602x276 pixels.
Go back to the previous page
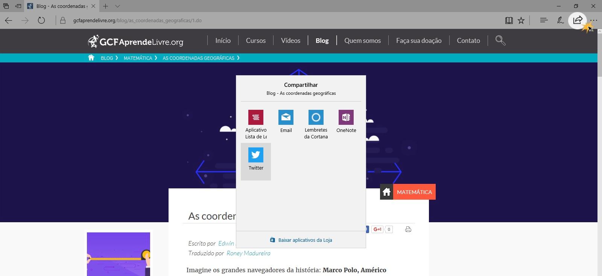tap(8, 20)
